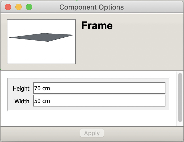Click empty area right of Height field
Image resolution: width=184 pixels, height=142 pixels.
(167, 88)
